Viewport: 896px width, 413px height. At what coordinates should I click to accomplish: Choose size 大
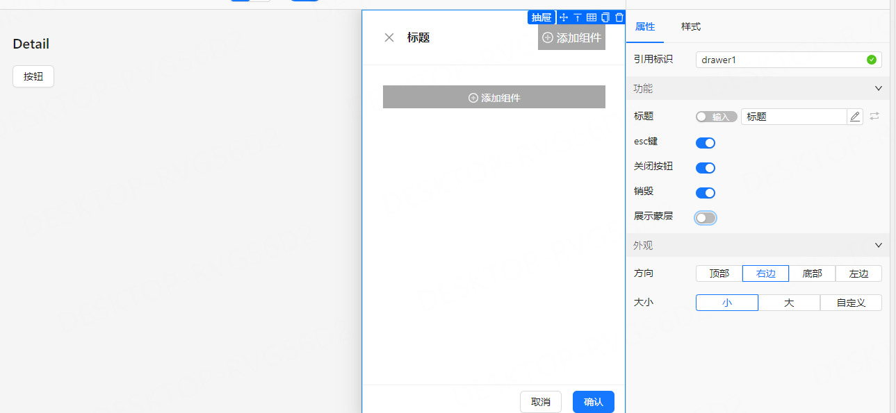point(789,303)
